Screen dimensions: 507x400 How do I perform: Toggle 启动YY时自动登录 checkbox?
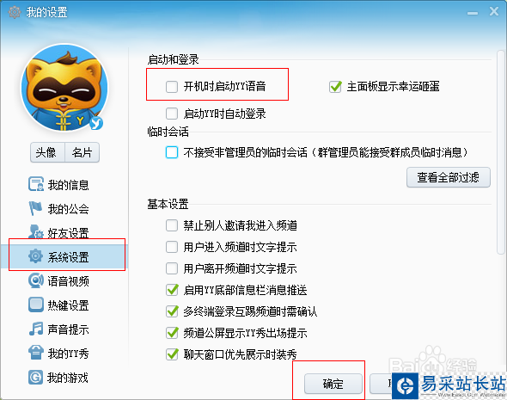pos(172,114)
